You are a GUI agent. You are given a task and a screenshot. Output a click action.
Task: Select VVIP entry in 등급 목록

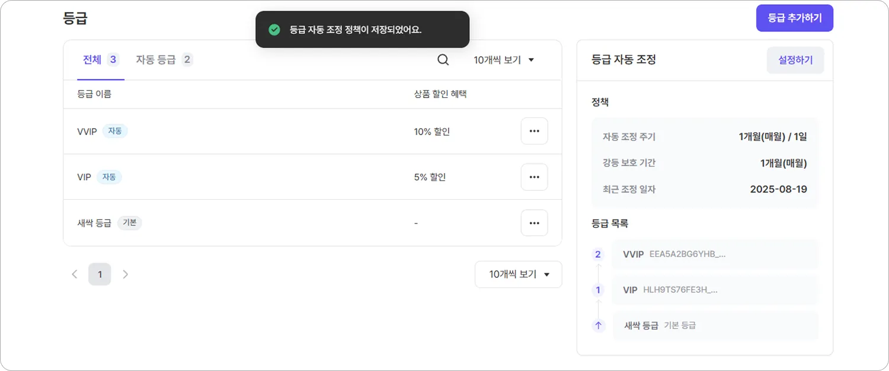point(714,254)
